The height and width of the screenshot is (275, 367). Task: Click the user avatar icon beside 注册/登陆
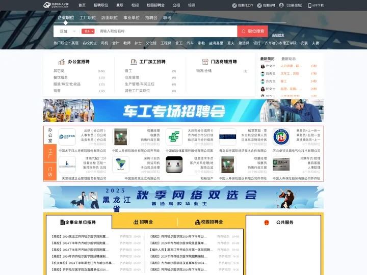[x=281, y=5]
